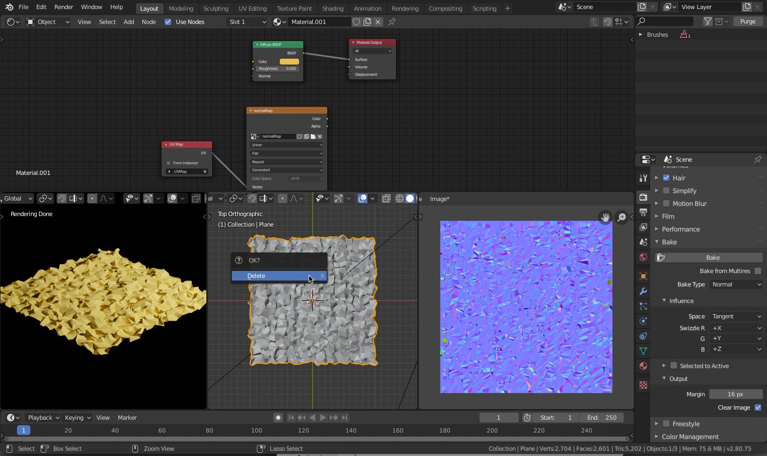767x456 pixels.
Task: Click the fake user shield icon for Material.001
Action: tap(357, 22)
